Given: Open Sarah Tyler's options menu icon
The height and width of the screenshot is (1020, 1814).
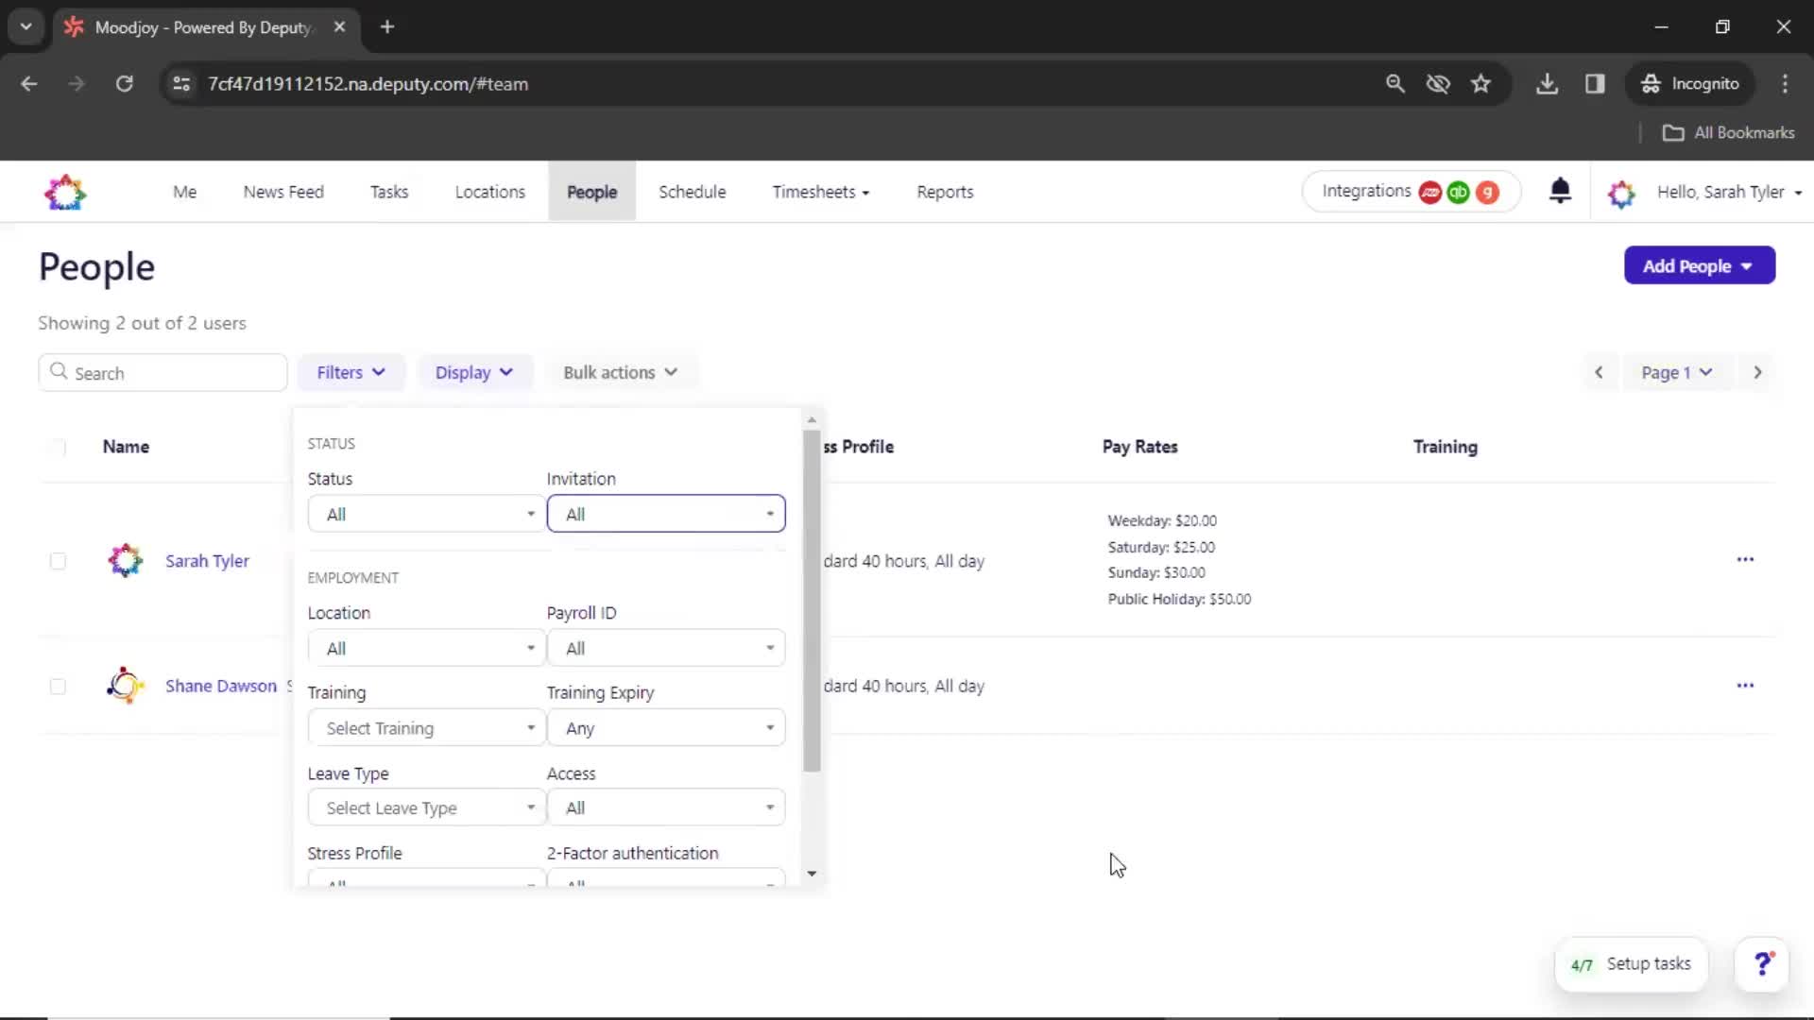Looking at the screenshot, I should click(1744, 559).
